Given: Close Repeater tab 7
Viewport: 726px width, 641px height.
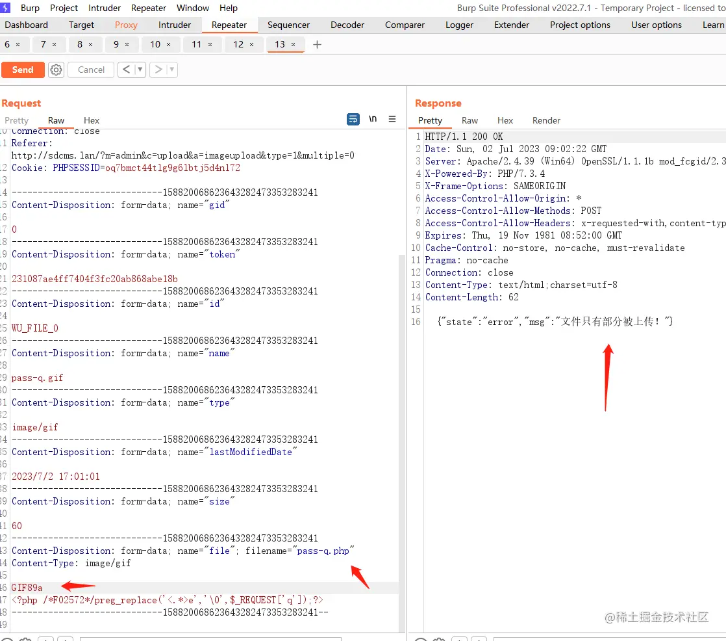Looking at the screenshot, I should [54, 44].
